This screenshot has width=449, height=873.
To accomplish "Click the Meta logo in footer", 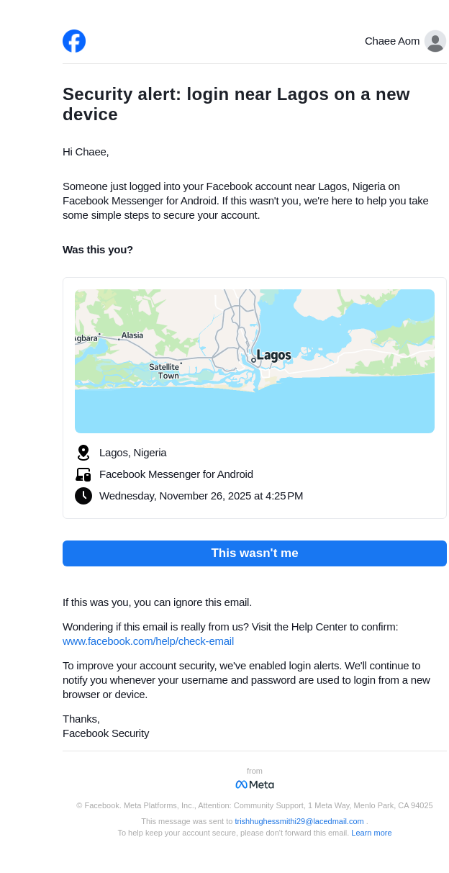I will coord(255,784).
